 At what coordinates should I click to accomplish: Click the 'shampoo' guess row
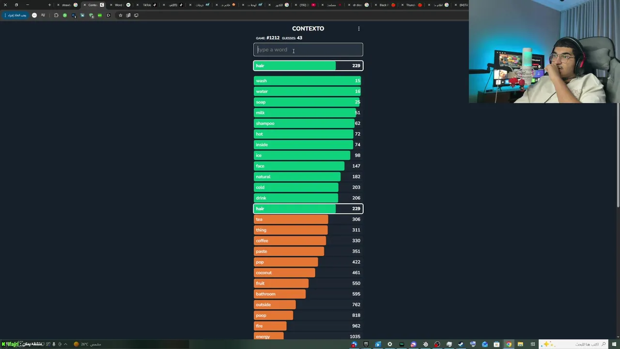click(x=308, y=123)
